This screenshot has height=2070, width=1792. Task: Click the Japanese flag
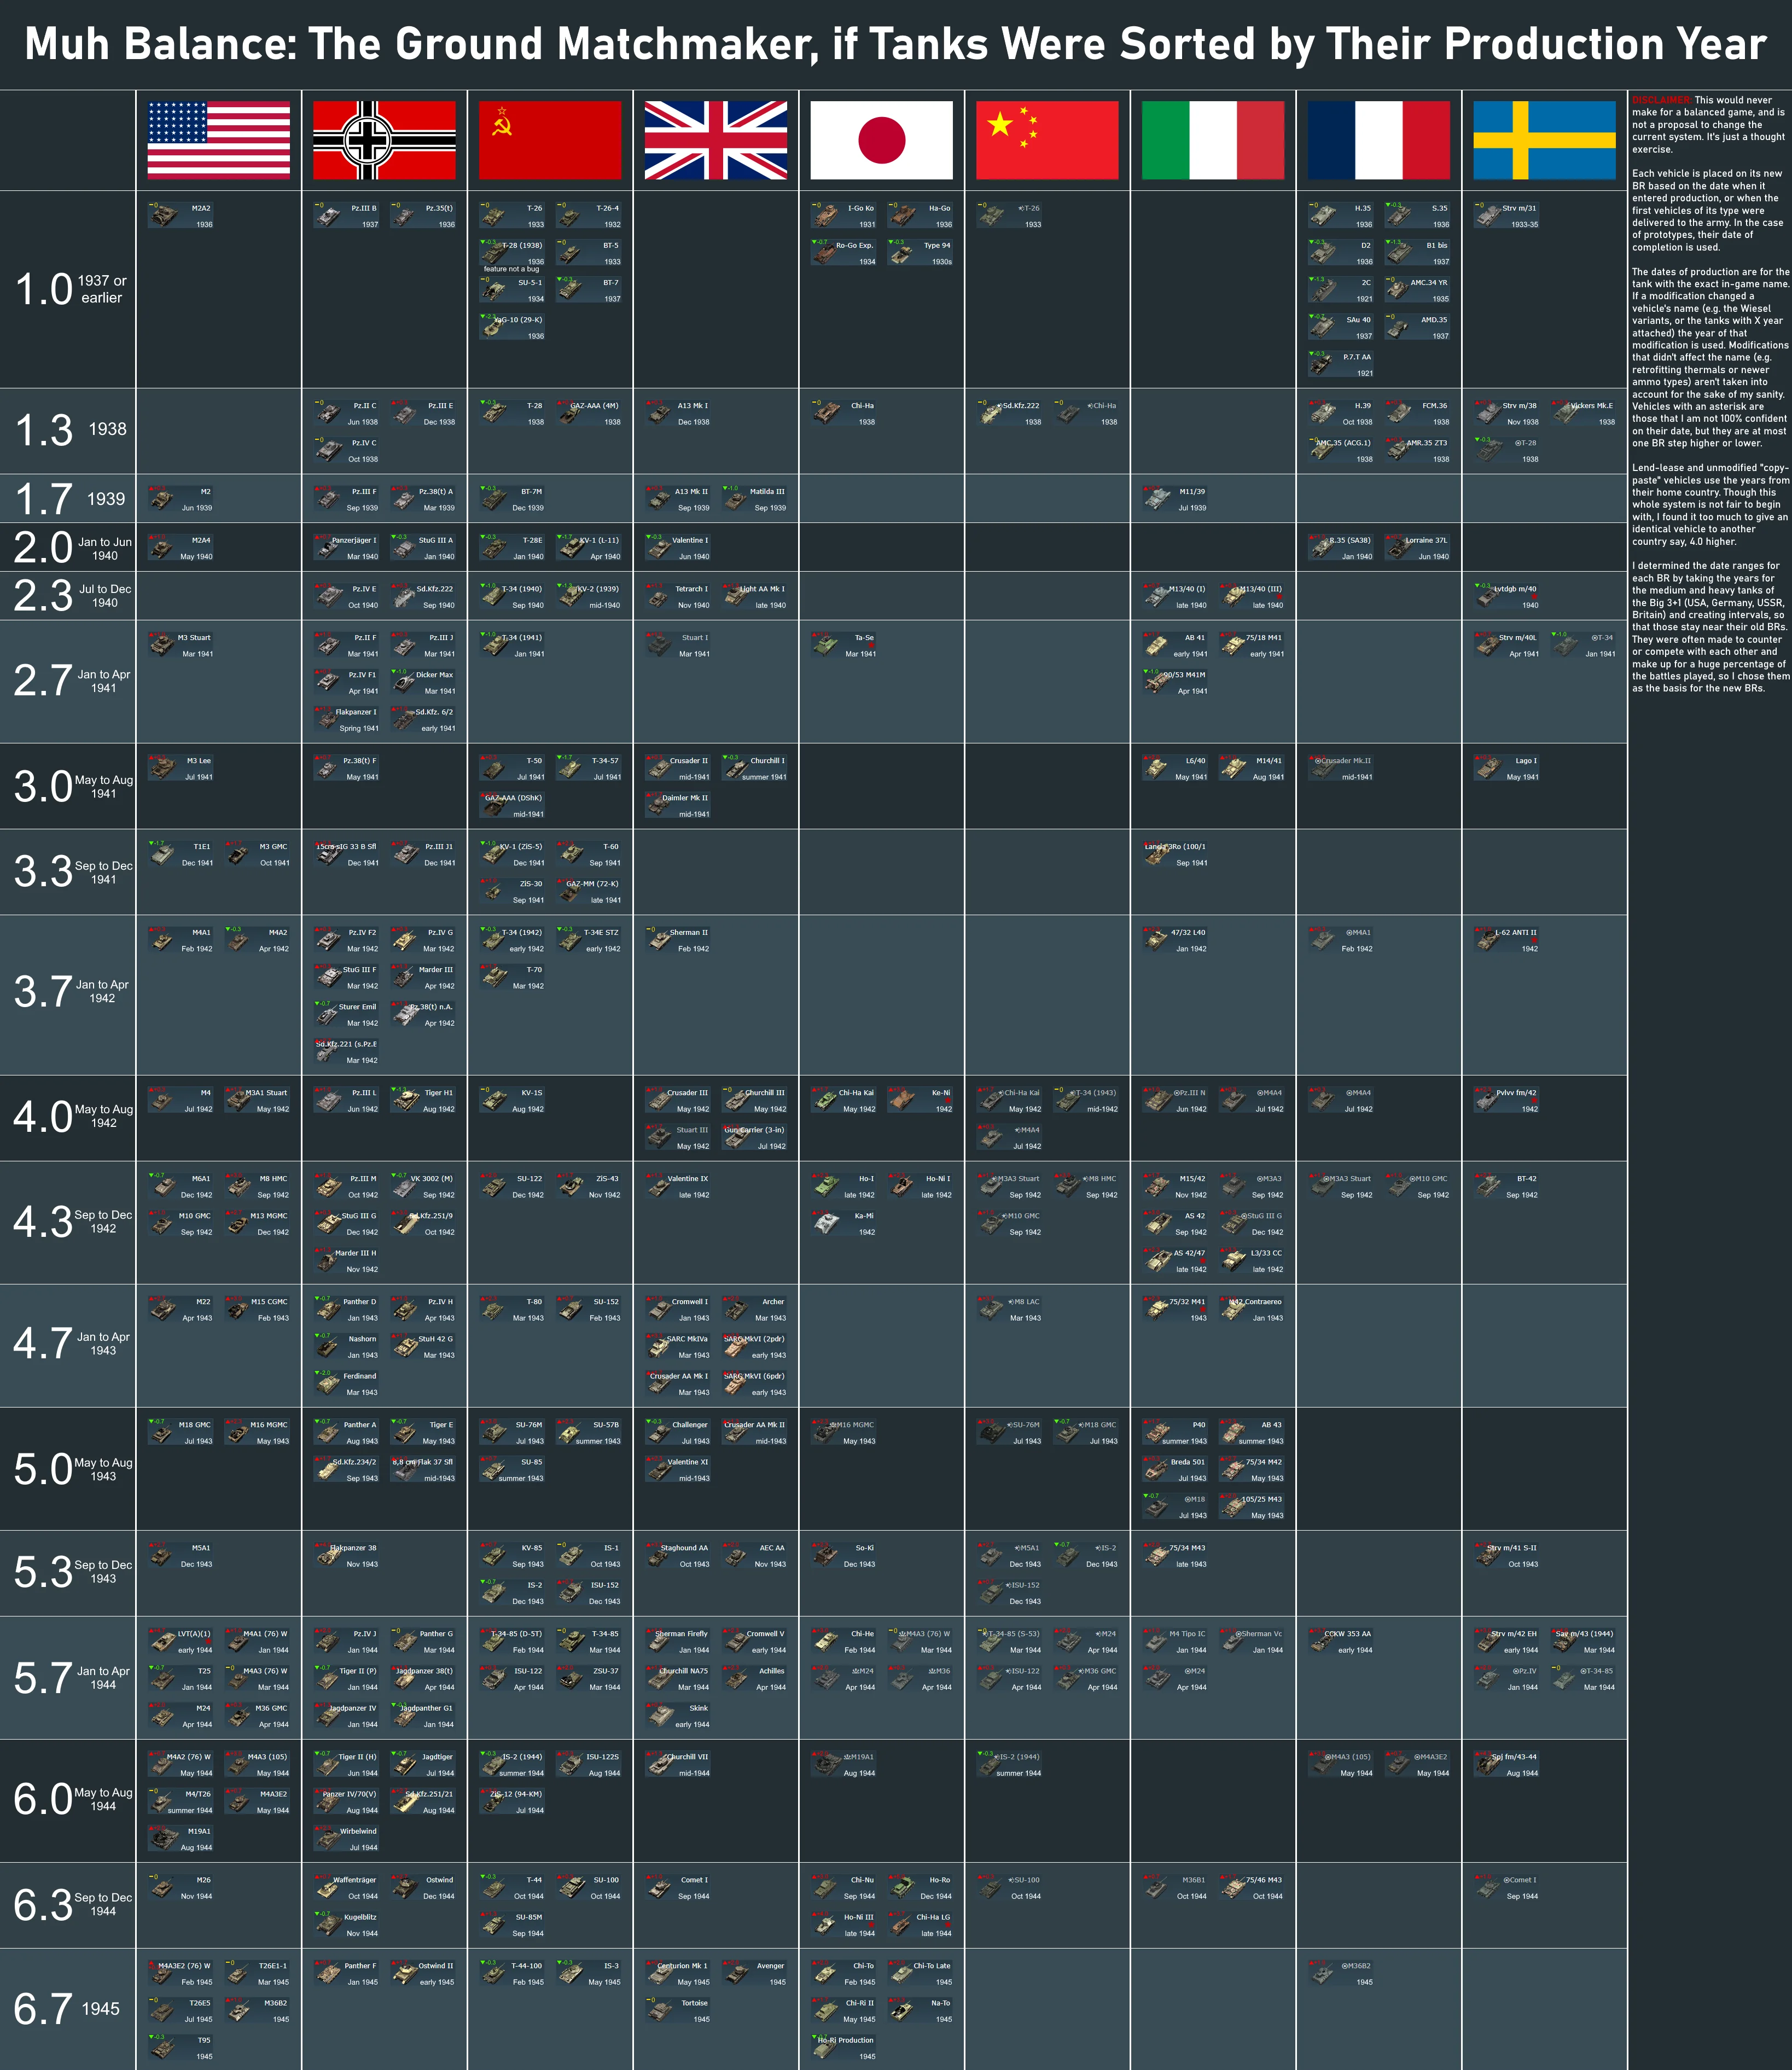(x=881, y=140)
